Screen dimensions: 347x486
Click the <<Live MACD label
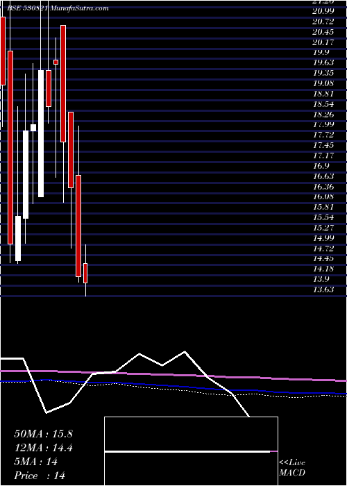[x=292, y=468]
